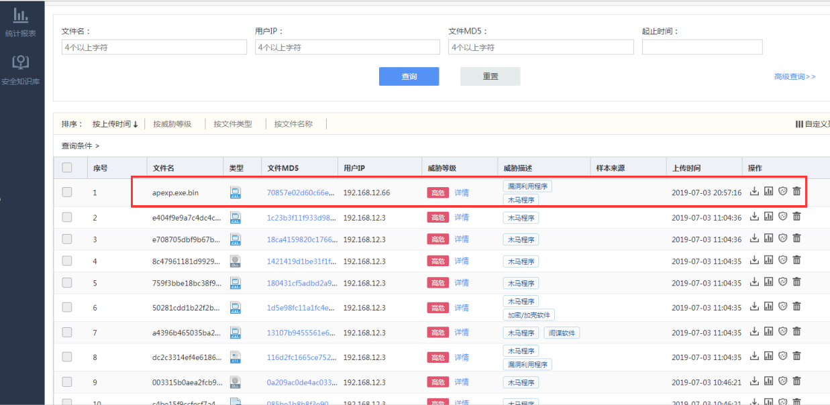The width and height of the screenshot is (830, 405).
Task: Expand the 高级查询 advanced search link
Action: tap(794, 76)
